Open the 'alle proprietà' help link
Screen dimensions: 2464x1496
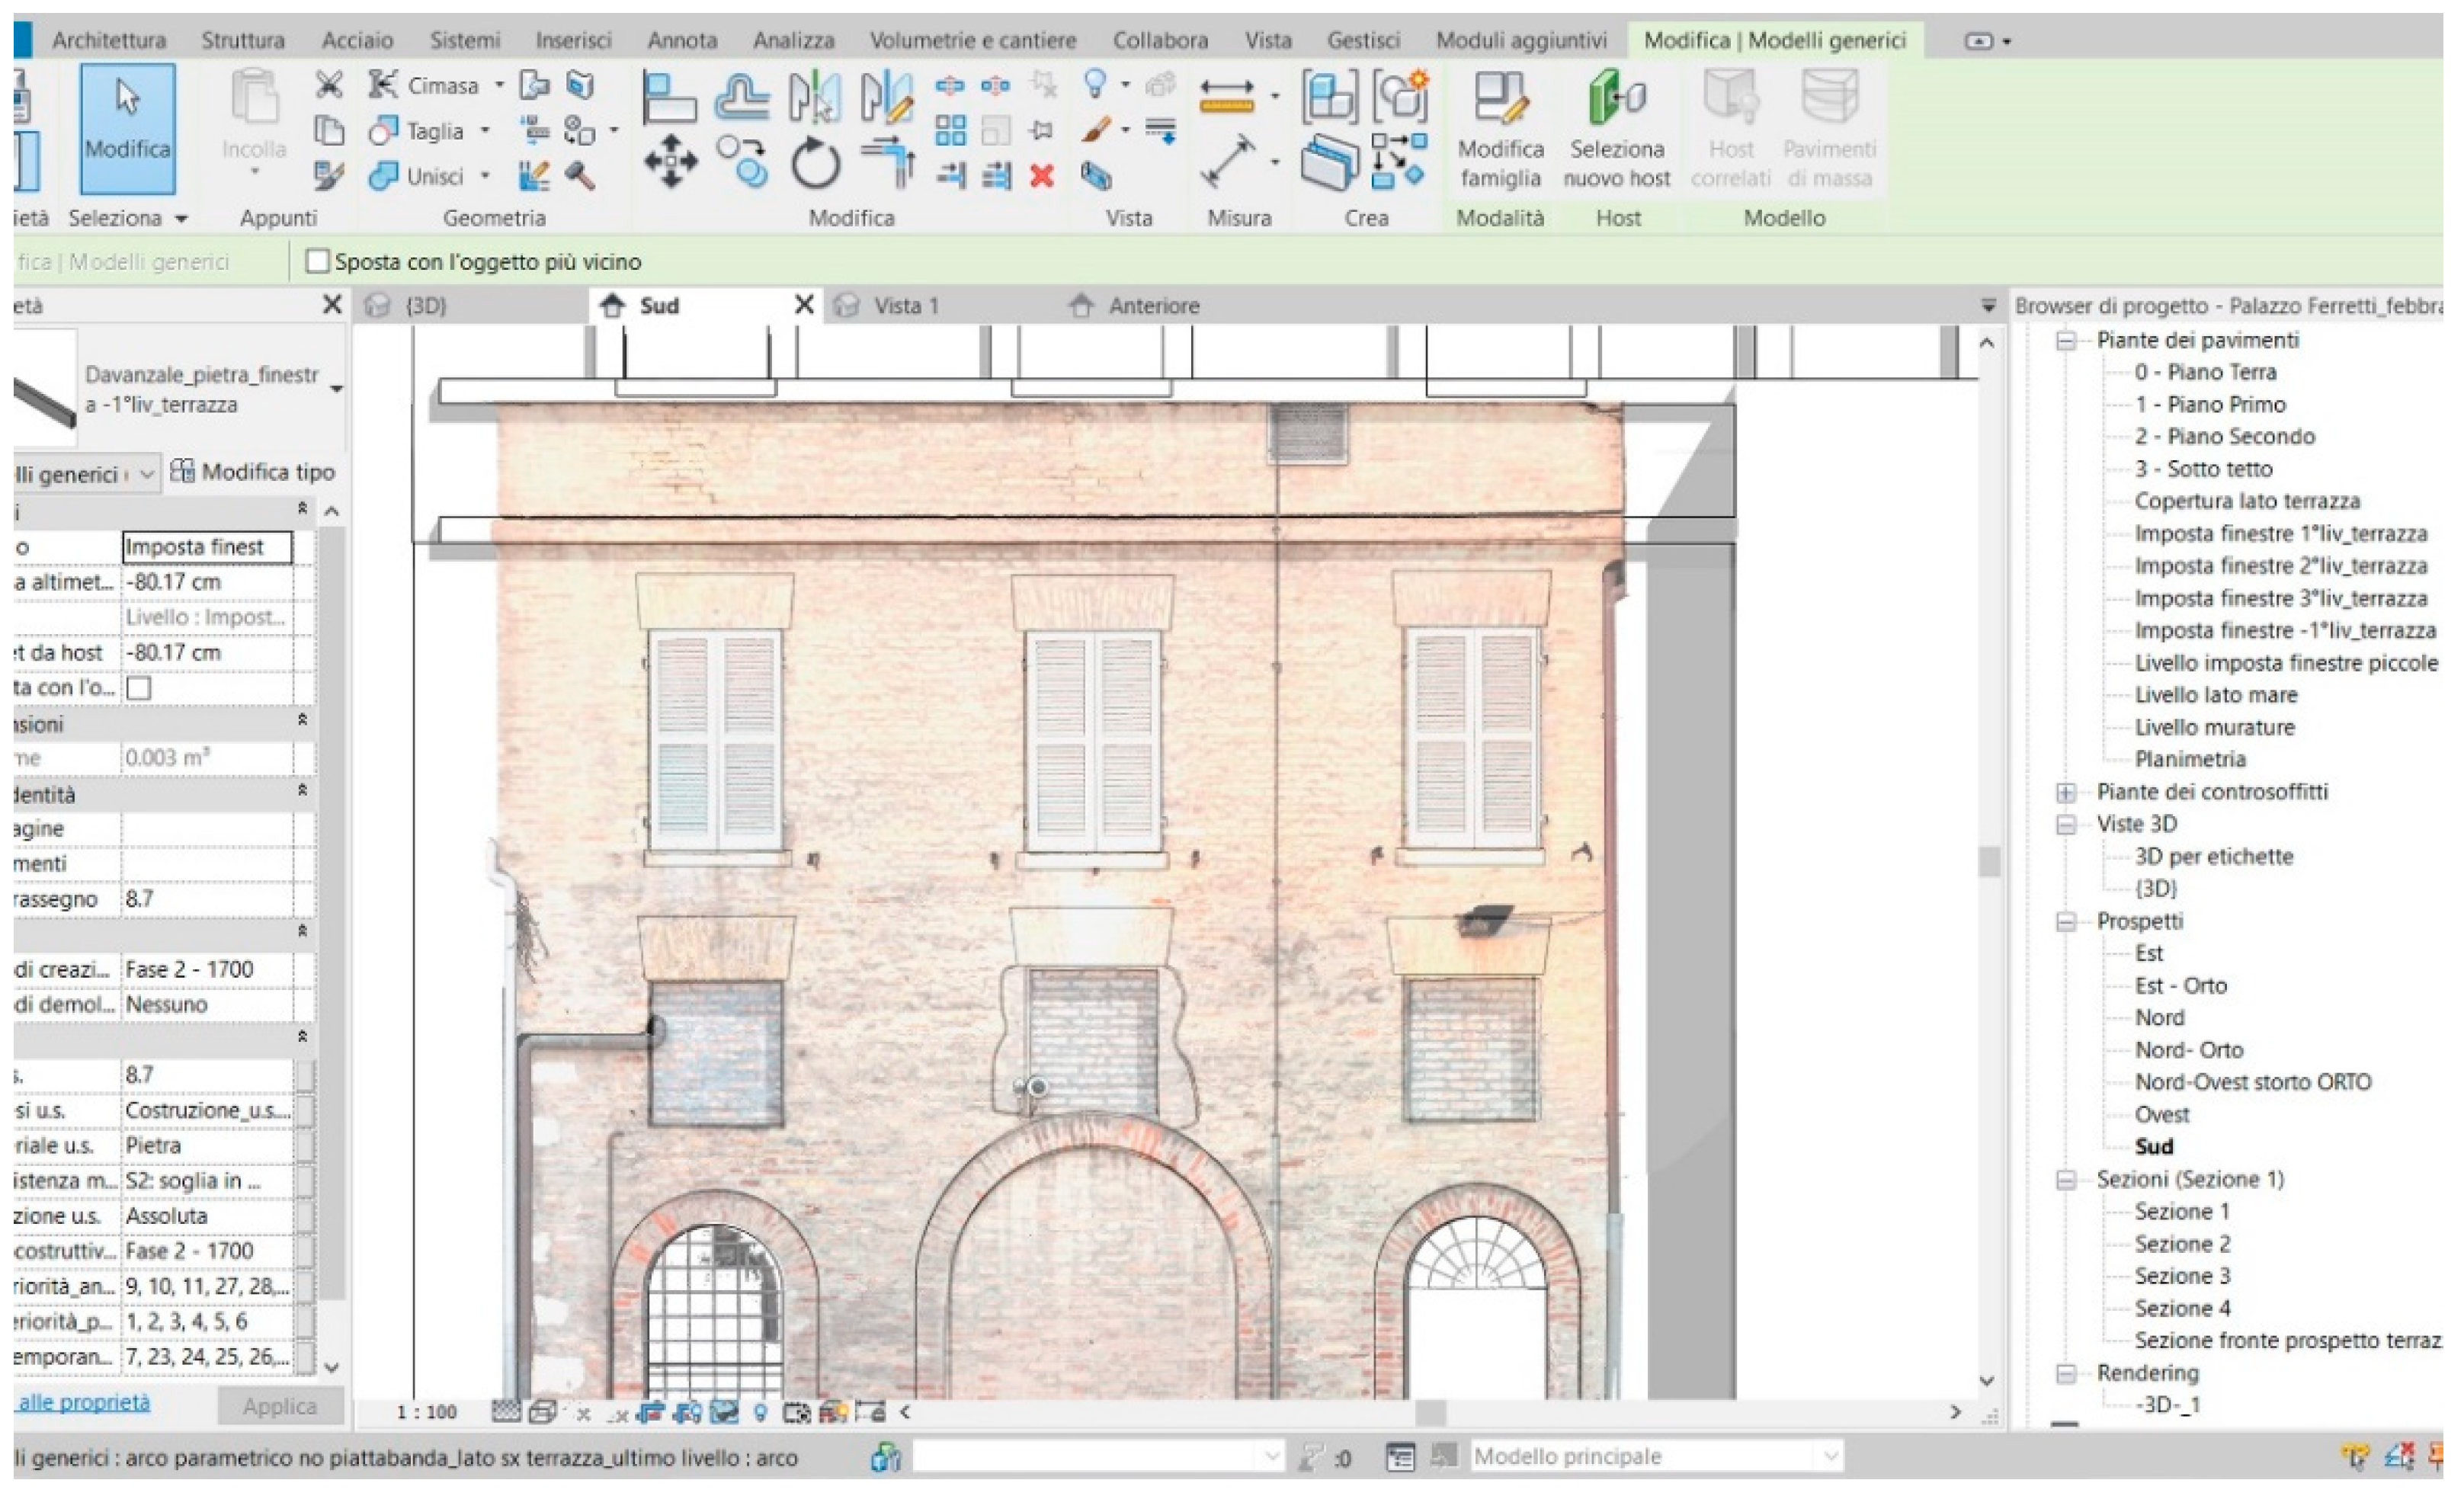click(84, 1403)
